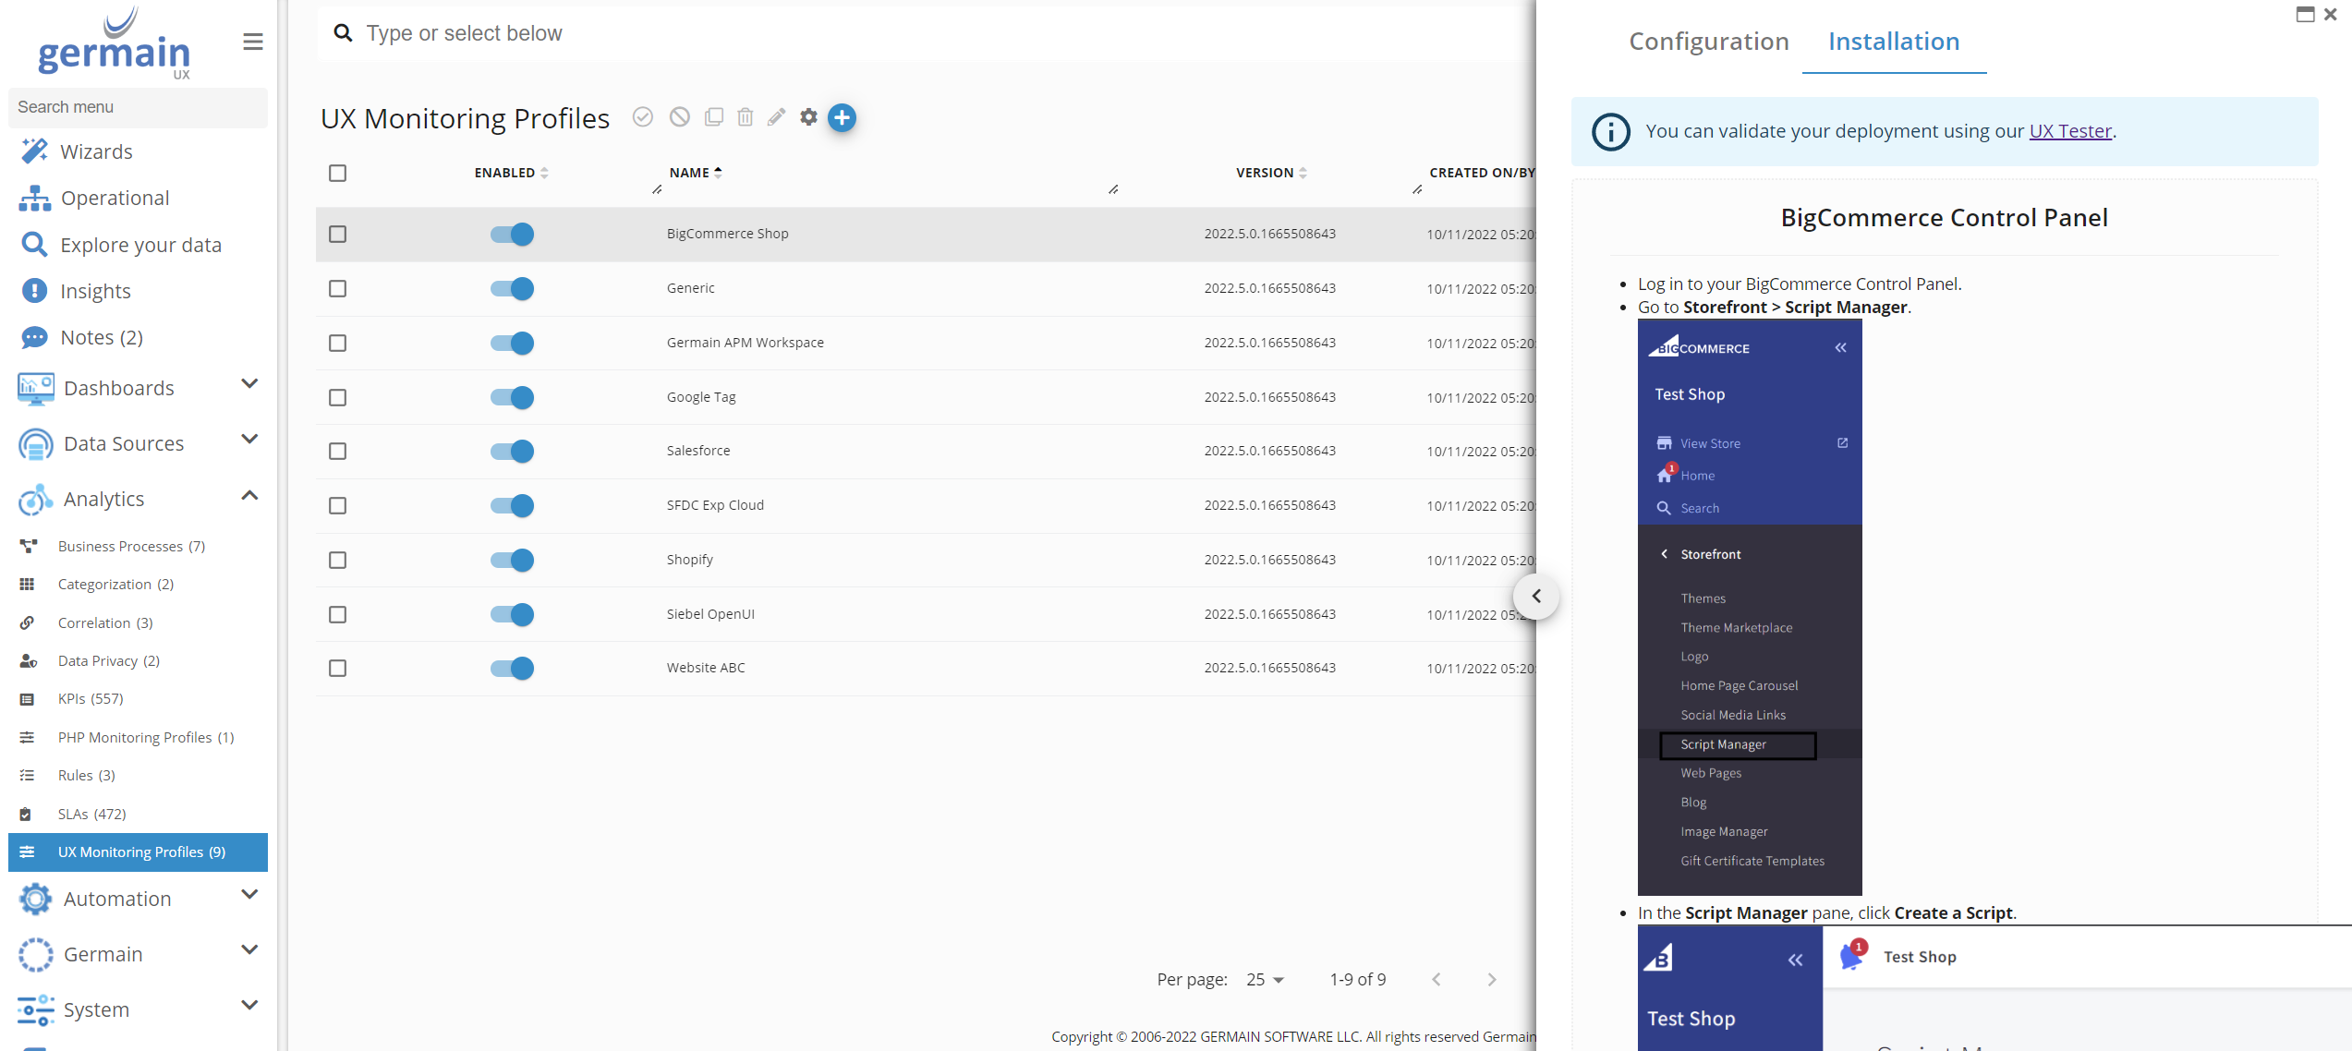Screen dimensions: 2352x1051
Task: Collapse the Analytics menu section
Action: tap(249, 496)
